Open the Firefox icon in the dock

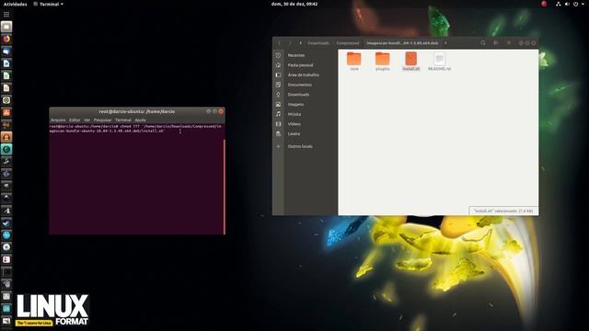pos(6,39)
